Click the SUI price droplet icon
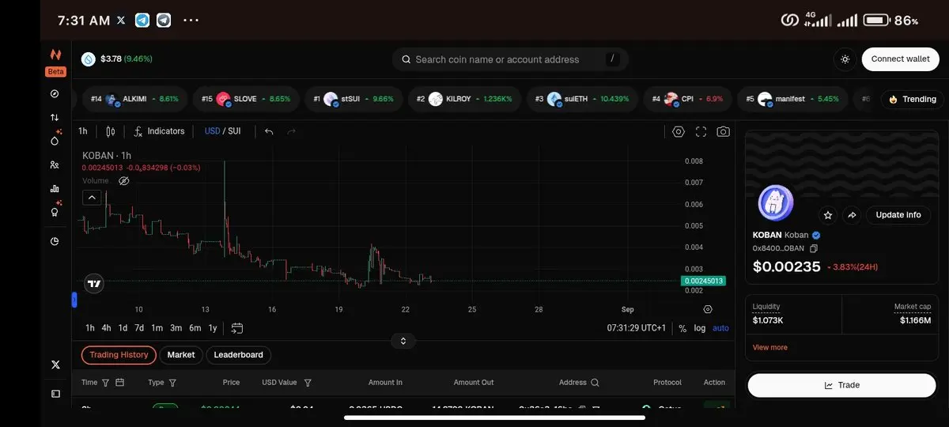 pos(87,59)
